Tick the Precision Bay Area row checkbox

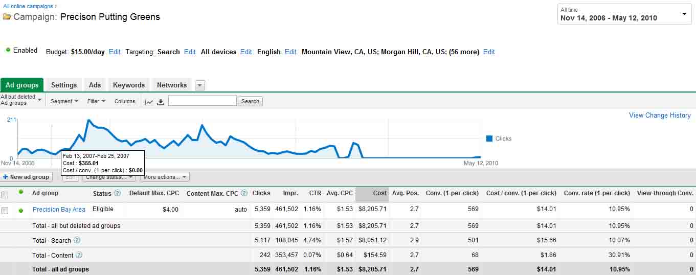[5, 211]
